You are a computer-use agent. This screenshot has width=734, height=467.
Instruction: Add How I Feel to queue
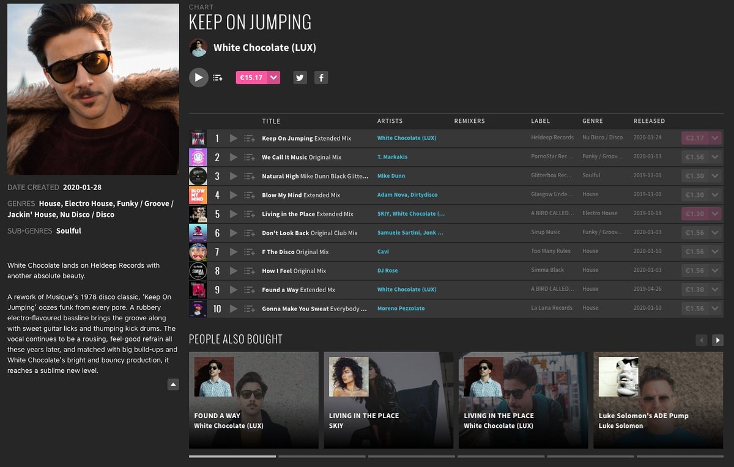(x=249, y=271)
